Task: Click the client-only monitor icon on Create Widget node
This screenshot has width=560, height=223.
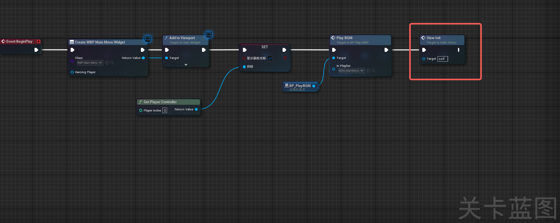Action: (x=148, y=38)
